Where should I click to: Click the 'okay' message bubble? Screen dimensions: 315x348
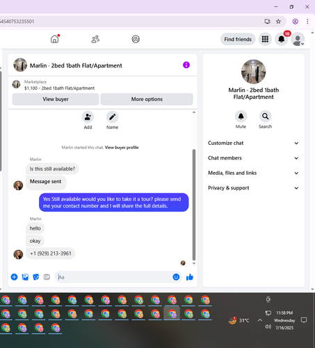pyautogui.click(x=35, y=241)
